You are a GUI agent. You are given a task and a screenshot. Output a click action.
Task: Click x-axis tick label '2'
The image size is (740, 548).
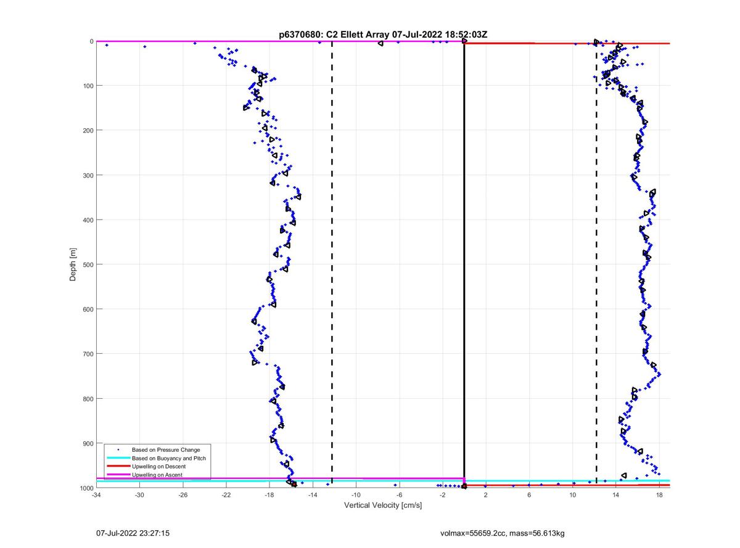[x=486, y=495]
